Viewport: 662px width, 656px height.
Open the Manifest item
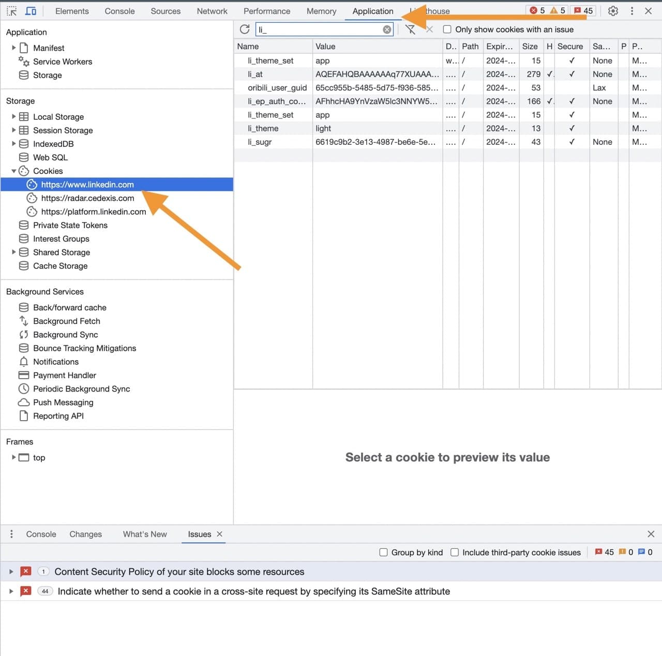coord(49,48)
